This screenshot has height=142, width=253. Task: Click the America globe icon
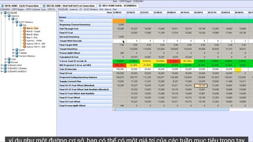[9, 16]
